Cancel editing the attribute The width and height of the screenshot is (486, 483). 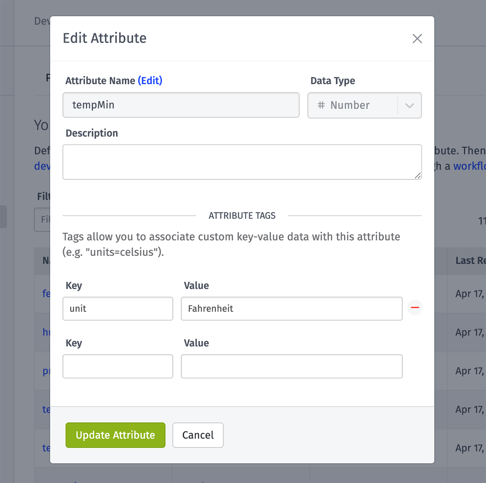point(198,435)
